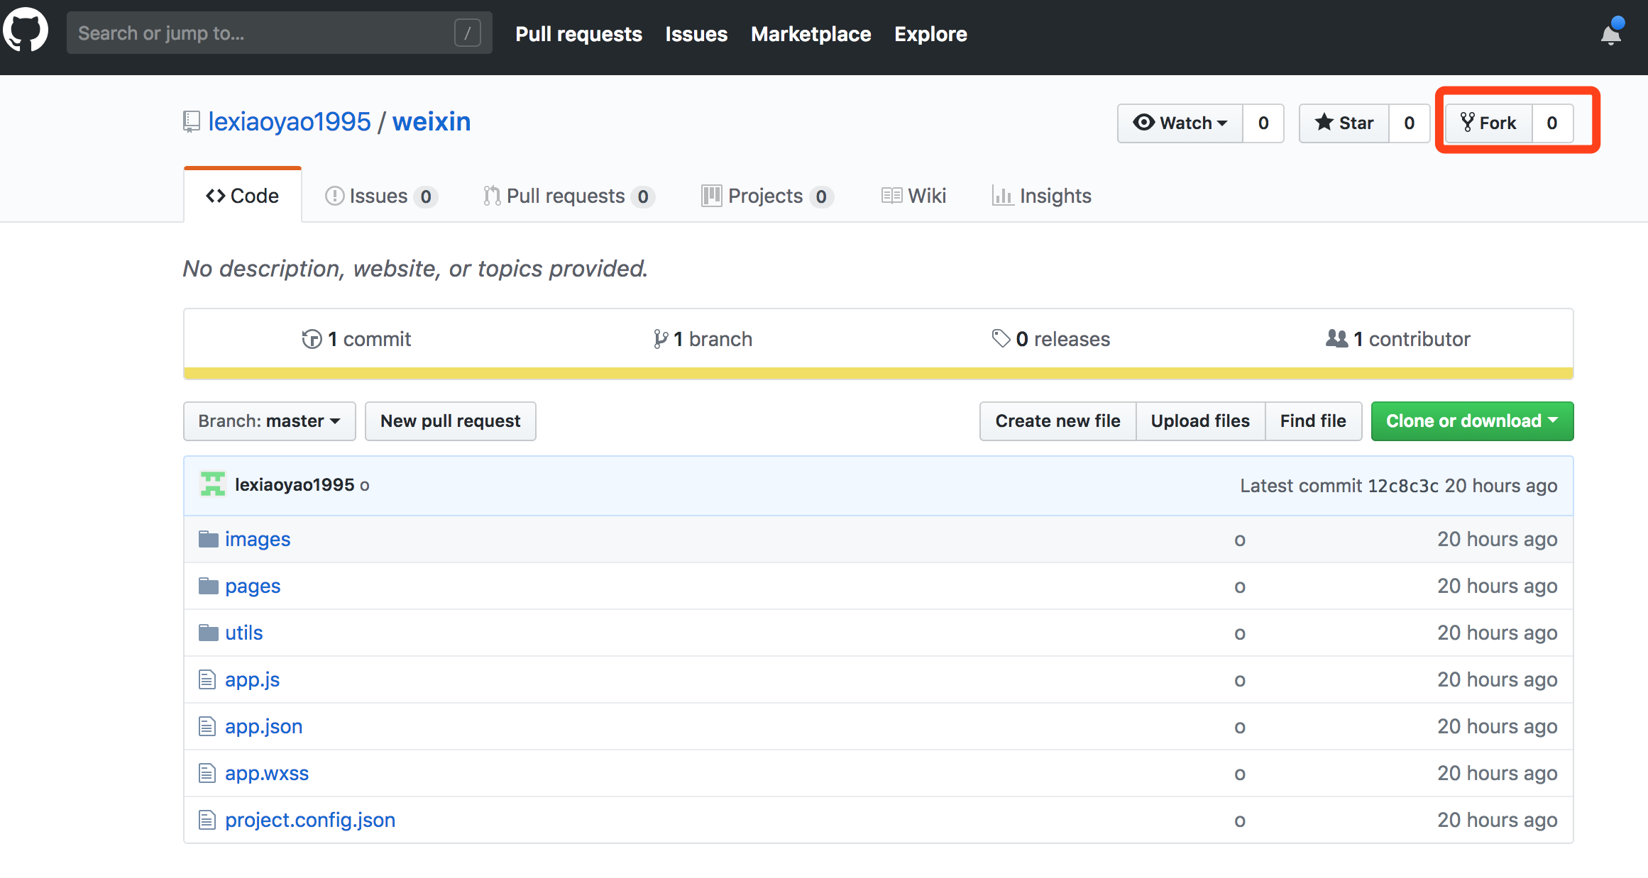Click the images folder icon
Viewport: 1648px width, 878px height.
208,539
